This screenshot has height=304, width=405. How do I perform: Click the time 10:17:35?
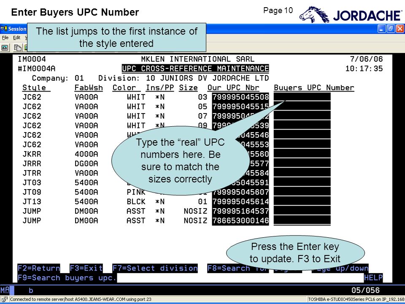tap(364, 68)
